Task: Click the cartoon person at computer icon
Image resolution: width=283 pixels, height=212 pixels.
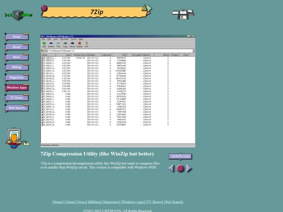Action: (17, 138)
